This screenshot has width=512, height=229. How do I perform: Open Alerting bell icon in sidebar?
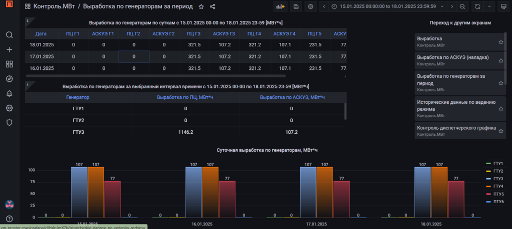(x=9, y=93)
